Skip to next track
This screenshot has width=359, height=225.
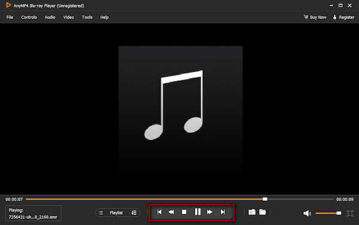point(223,212)
